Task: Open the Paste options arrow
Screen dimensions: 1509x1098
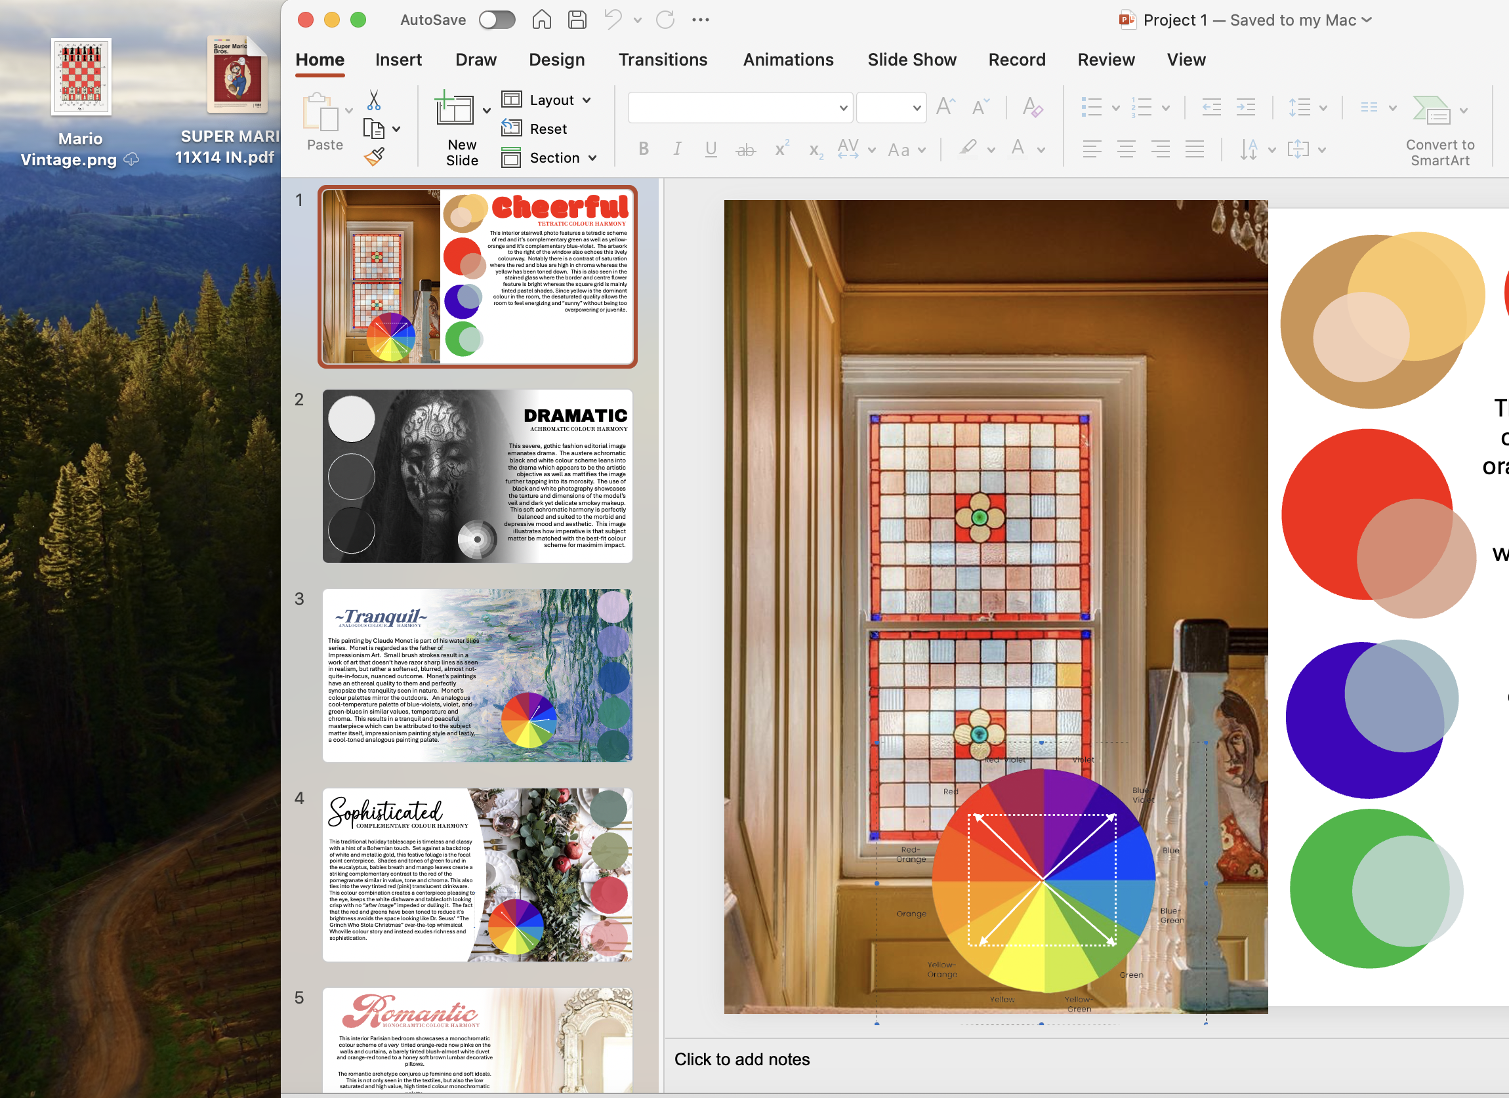Action: (x=349, y=111)
